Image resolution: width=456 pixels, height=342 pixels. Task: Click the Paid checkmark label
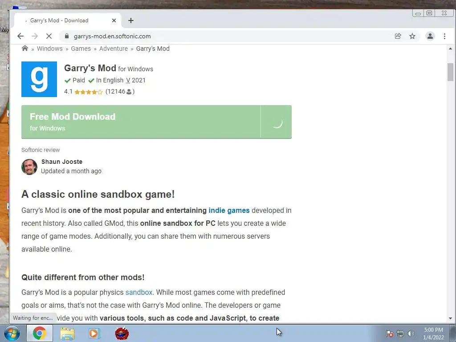75,80
